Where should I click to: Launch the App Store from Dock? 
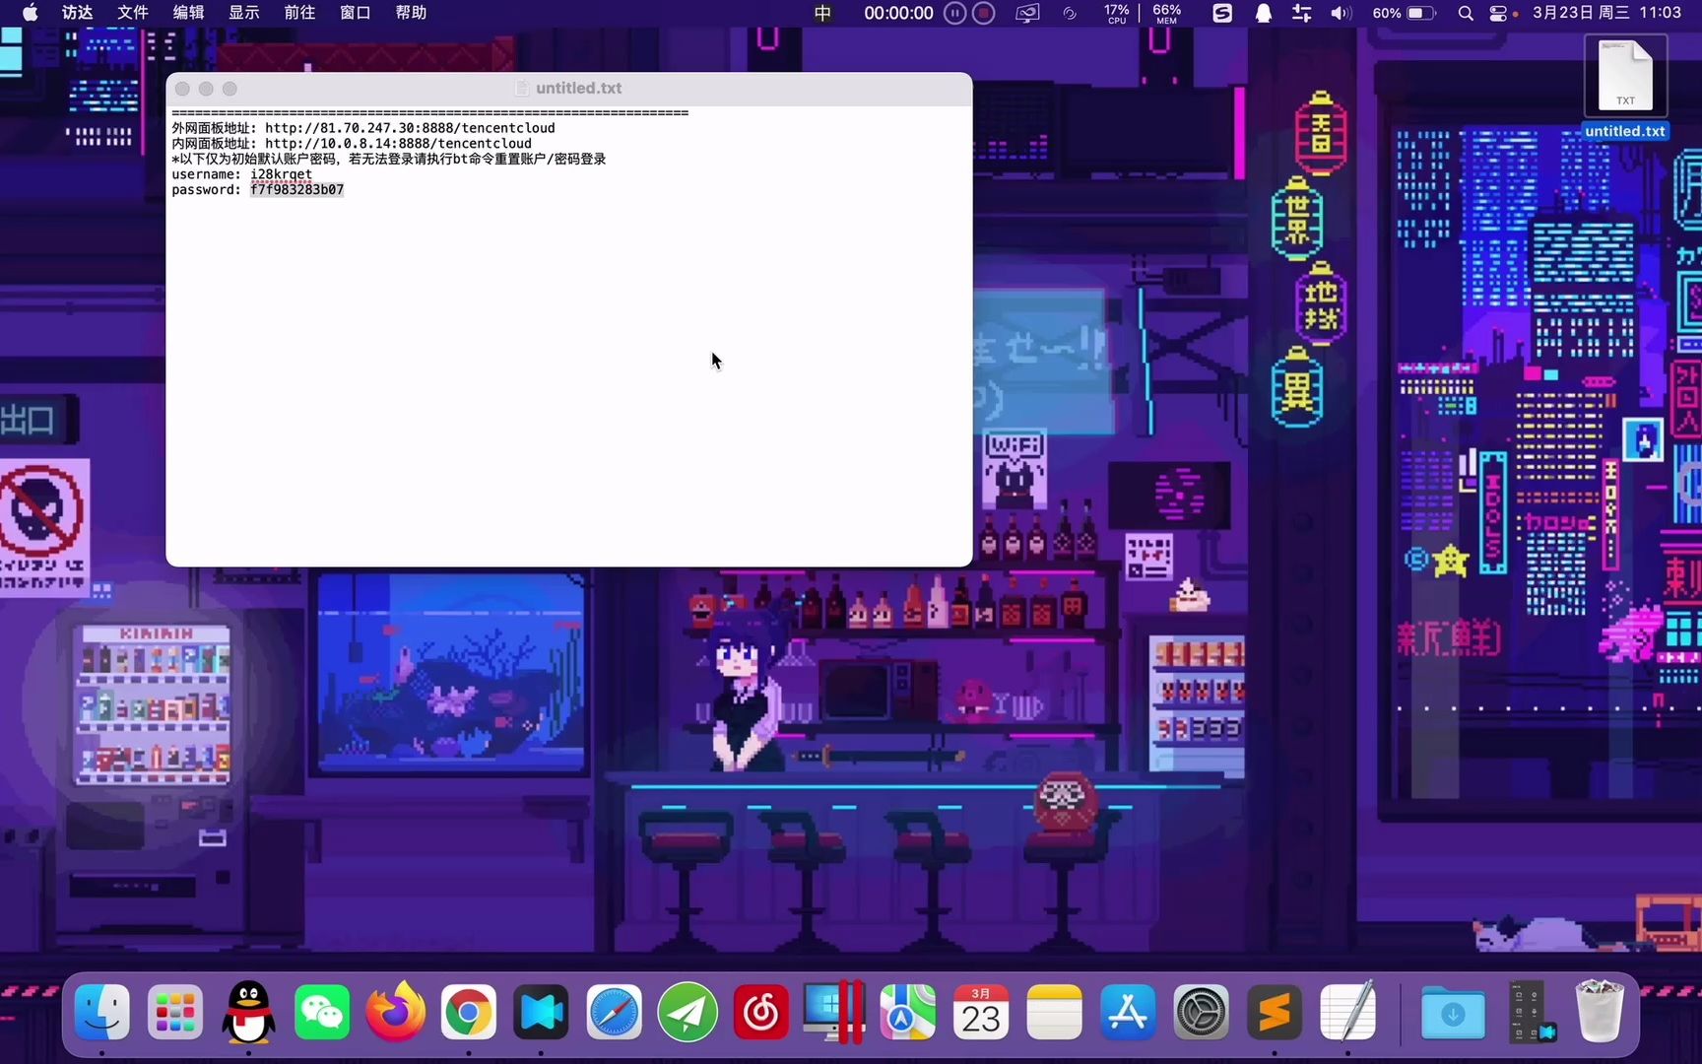coord(1127,1012)
